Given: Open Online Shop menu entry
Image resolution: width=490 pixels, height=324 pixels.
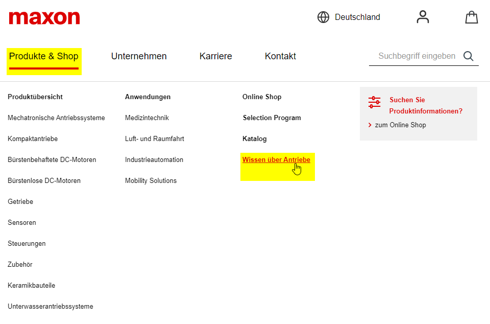Looking at the screenshot, I should point(262,97).
